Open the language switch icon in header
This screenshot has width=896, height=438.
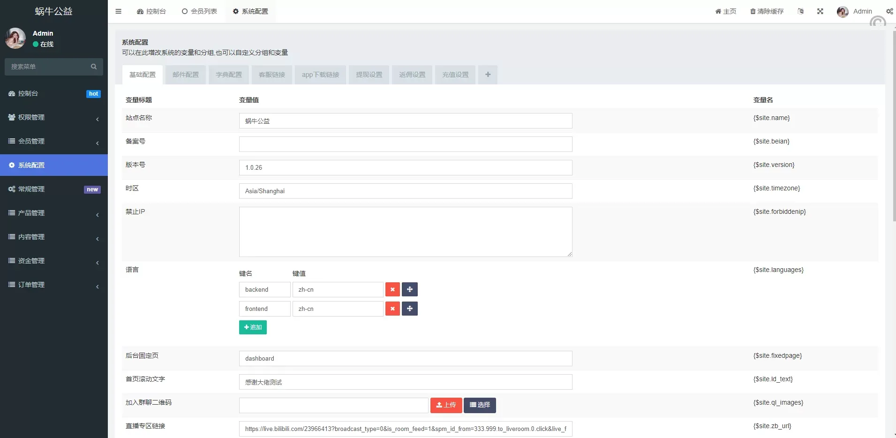coord(800,11)
